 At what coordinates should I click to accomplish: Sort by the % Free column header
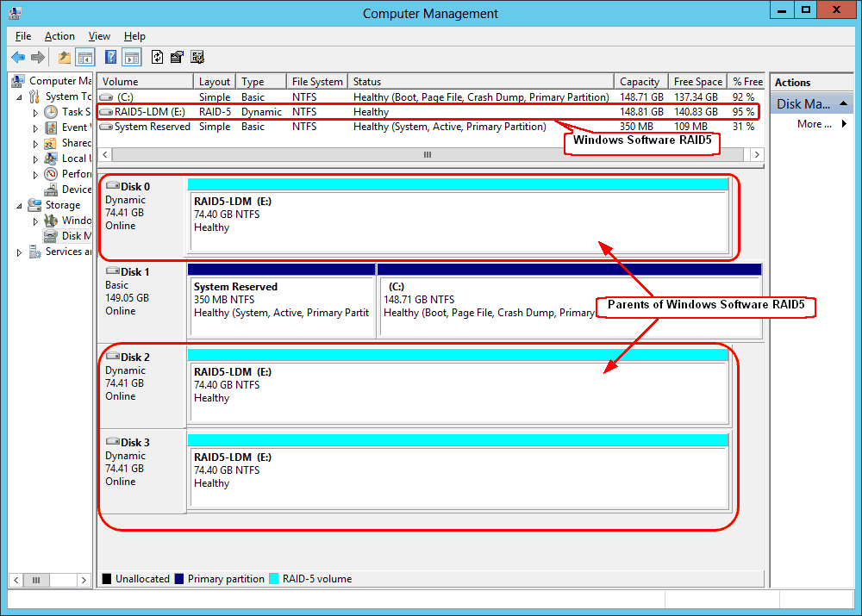pos(746,81)
